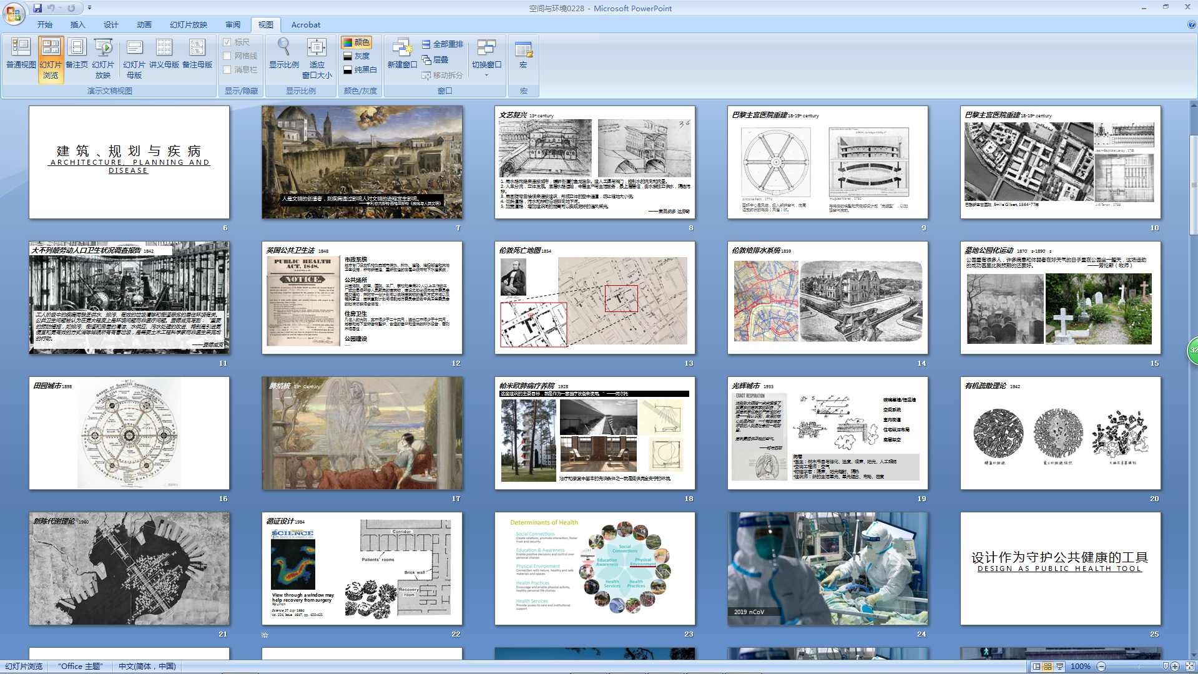
Task: Click the zoom slider handle in status bar
Action: pos(1166,667)
